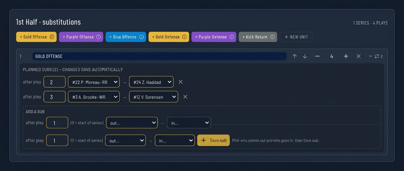Delete the P. Moreau substitution
The height and width of the screenshot is (171, 404).
coord(181,82)
